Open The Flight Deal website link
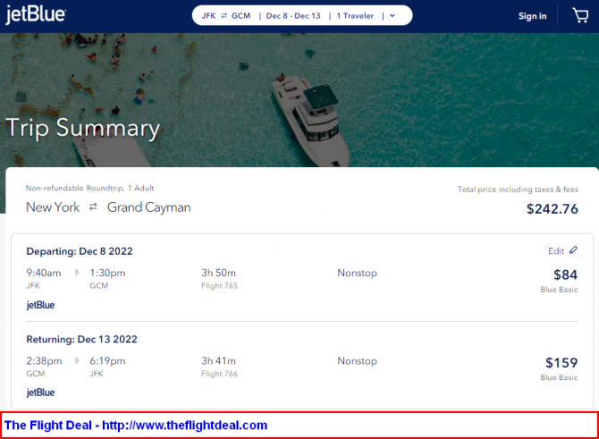The height and width of the screenshot is (439, 599). coord(136,426)
